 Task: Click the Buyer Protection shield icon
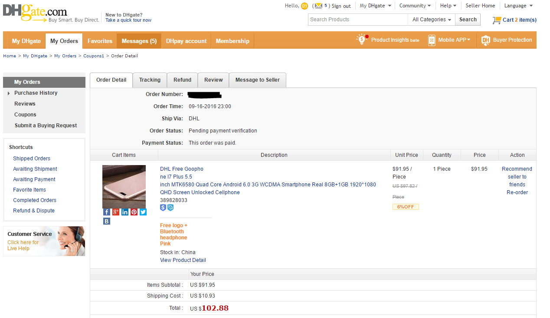(486, 40)
